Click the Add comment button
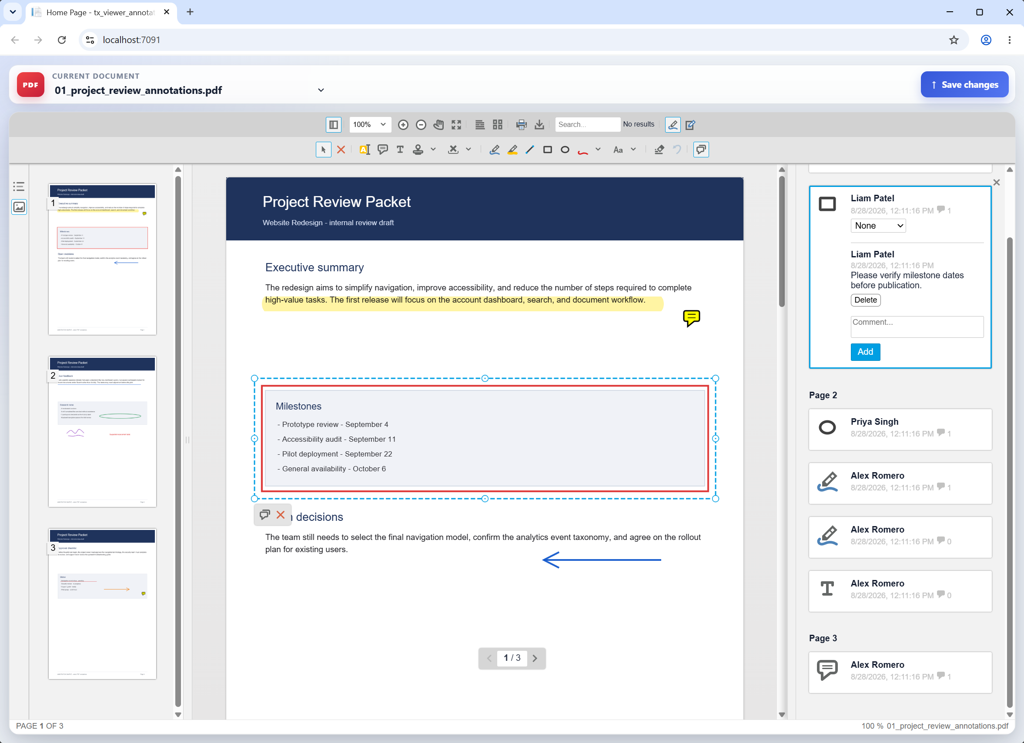 pos(865,352)
